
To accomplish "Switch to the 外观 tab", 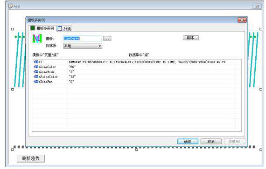I will [64, 29].
